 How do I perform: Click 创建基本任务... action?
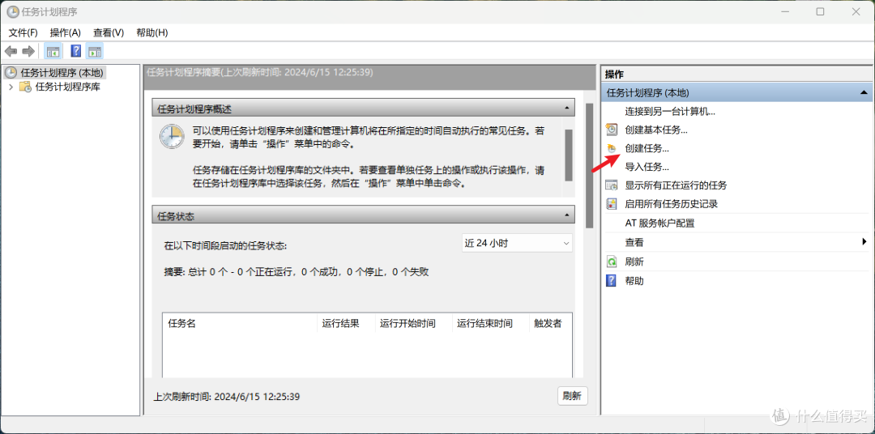[656, 130]
